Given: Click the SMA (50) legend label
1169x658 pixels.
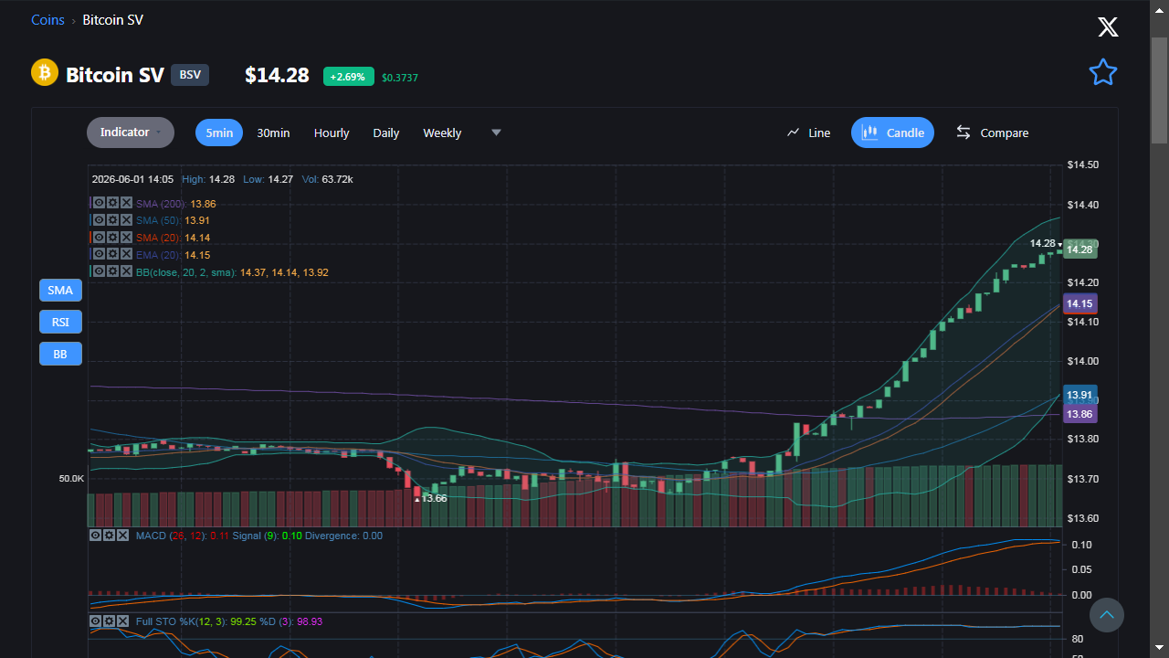Looking at the screenshot, I should pyautogui.click(x=159, y=220).
